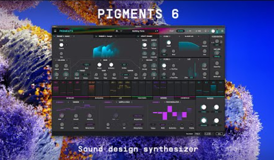Open Random 2 Retrig Source dropdown
Image resolution: width=274 pixels, height=160 pixels.
[138, 124]
